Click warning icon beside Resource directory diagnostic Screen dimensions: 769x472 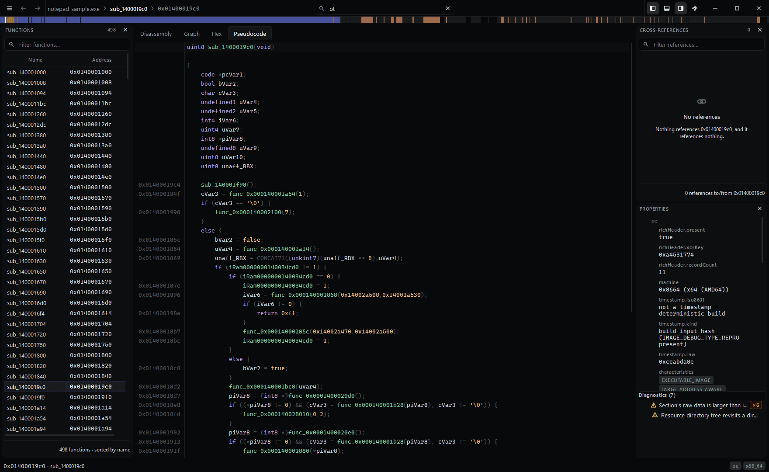[x=655, y=415]
